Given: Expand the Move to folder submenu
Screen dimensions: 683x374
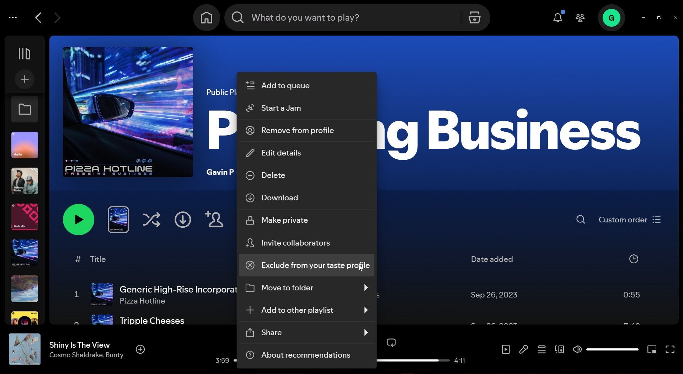Looking at the screenshot, I should point(306,288).
